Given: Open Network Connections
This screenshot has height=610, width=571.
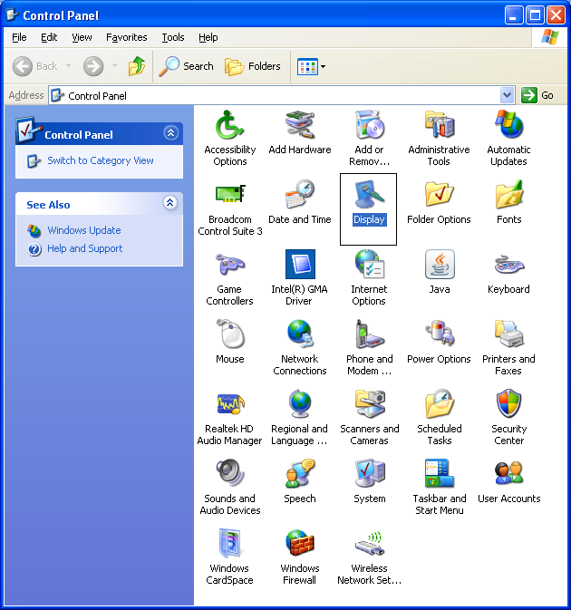Looking at the screenshot, I should click(x=299, y=334).
